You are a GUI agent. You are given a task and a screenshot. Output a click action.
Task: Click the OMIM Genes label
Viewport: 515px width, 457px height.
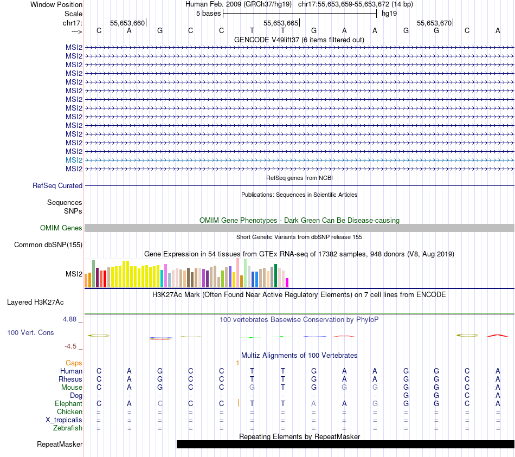[x=61, y=228]
